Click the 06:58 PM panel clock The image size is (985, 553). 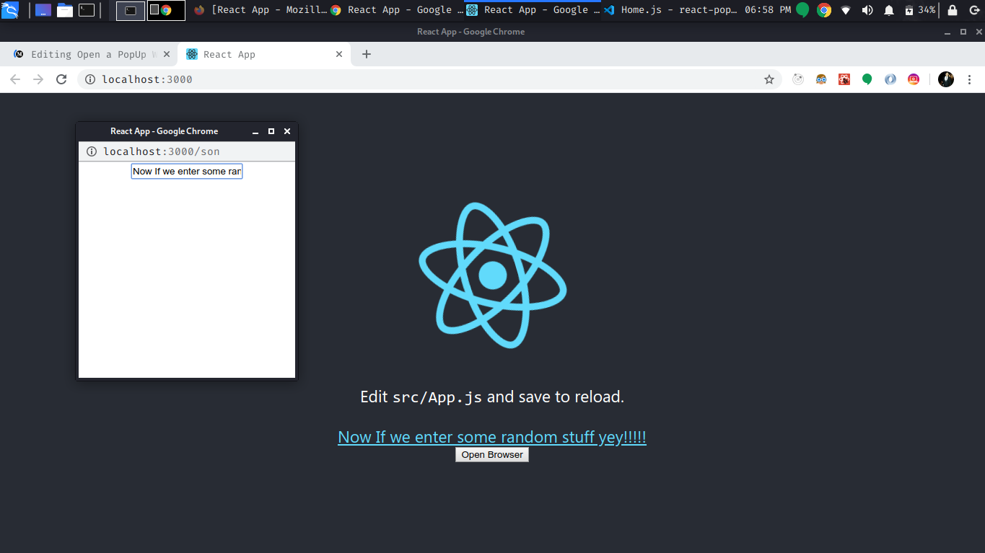[768, 10]
